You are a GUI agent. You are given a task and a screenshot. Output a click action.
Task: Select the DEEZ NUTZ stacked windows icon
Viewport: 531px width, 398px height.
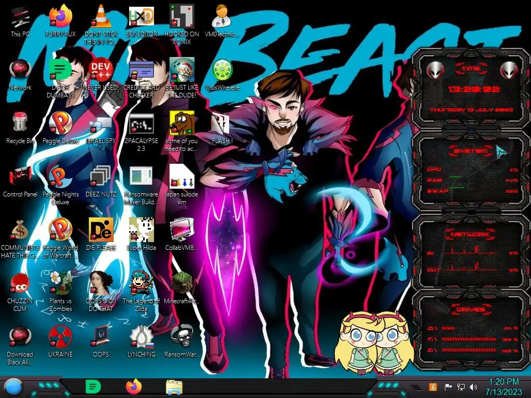101,182
